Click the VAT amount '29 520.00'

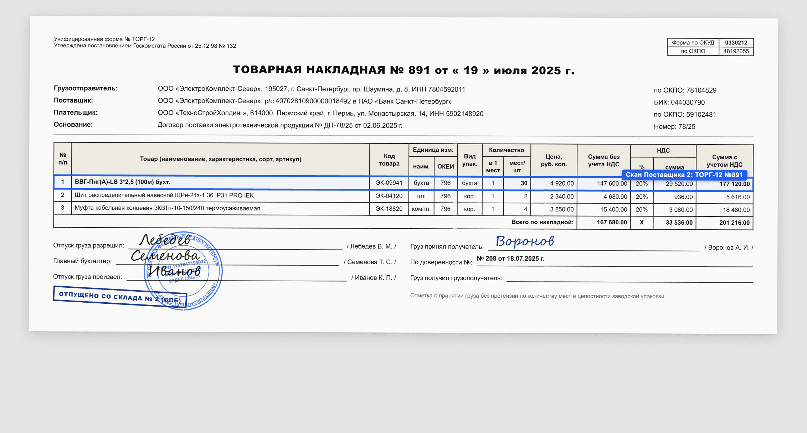coord(679,184)
